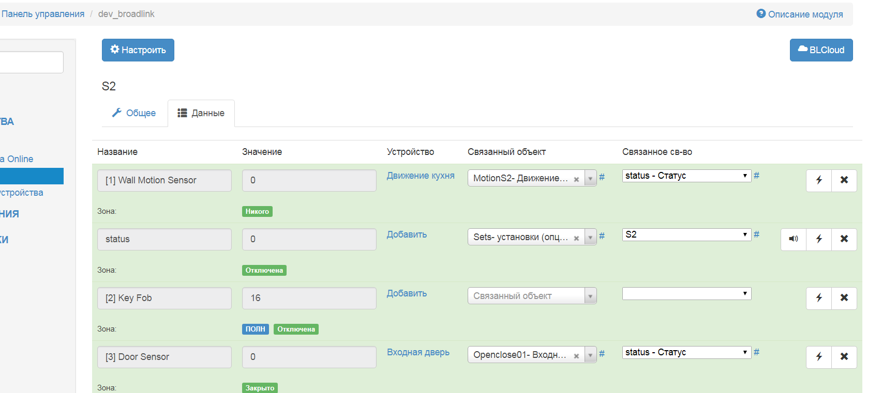Viewport: 882px width, 393px height.
Task: Click the Key Fob value field
Action: coord(309,298)
